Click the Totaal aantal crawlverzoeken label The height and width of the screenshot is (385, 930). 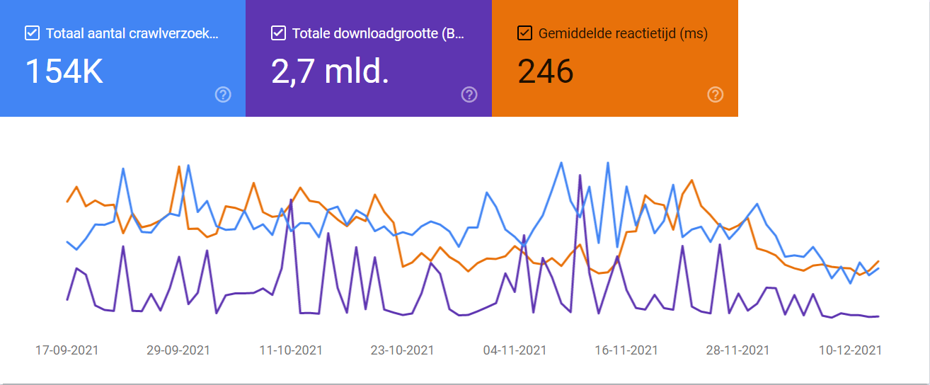(132, 33)
